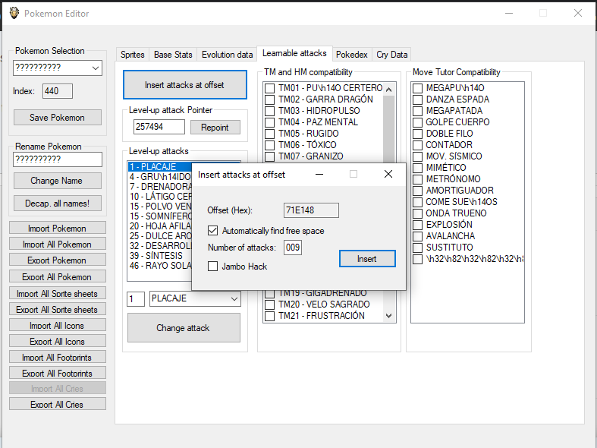Click Decap. all names! button
Screen dimensions: 597x448
click(x=58, y=203)
